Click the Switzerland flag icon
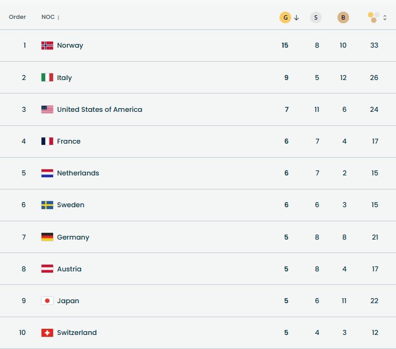 click(47, 332)
